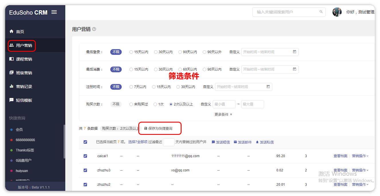Image resolution: width=380 pixels, height=196 pixels.
Task: Open the calendar icon in 最后登录 date range
Action: pos(294,52)
